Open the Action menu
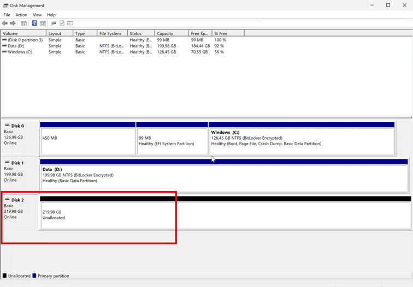Screen dimensions: 413x287 (x=21, y=15)
